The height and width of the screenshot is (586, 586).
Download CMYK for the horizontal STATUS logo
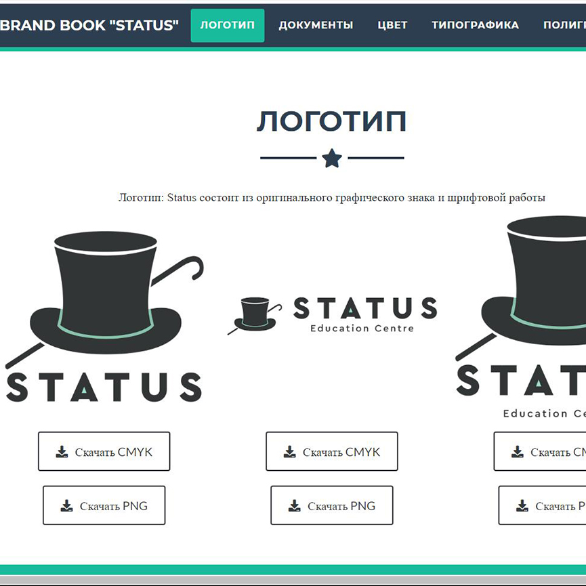(332, 451)
